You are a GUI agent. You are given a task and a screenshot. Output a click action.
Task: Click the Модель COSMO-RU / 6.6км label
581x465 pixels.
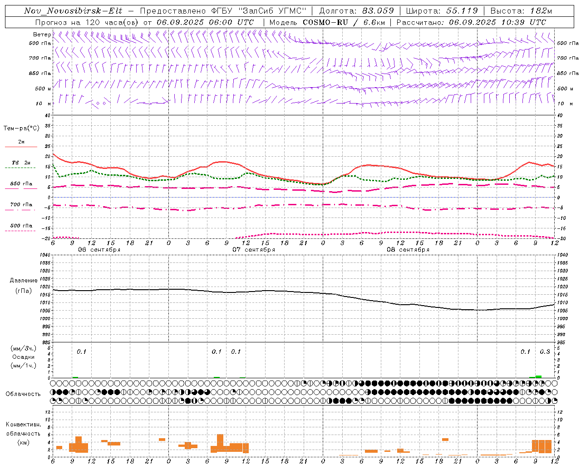tap(327, 22)
